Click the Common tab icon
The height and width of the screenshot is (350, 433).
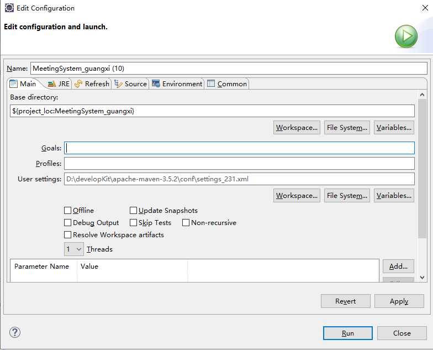pos(211,83)
